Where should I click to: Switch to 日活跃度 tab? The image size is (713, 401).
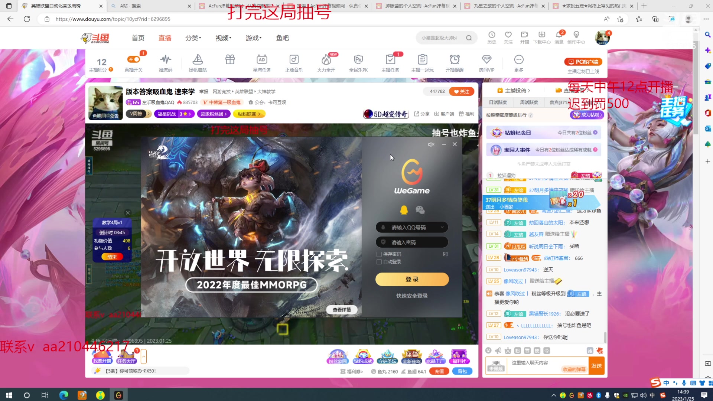498,102
